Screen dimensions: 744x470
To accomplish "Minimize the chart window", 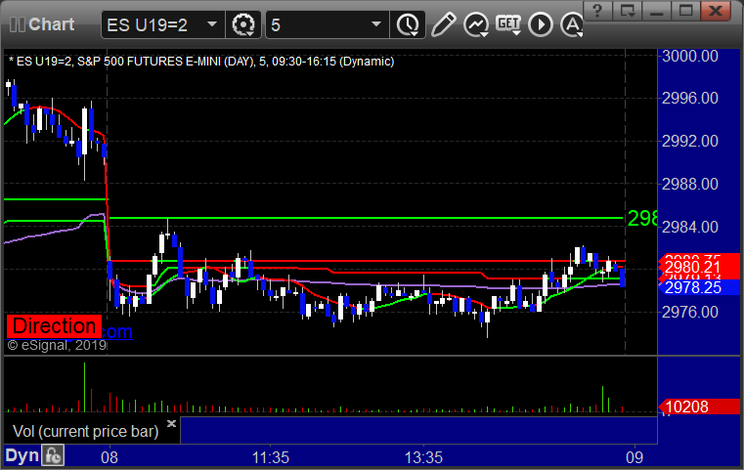I will [x=657, y=10].
